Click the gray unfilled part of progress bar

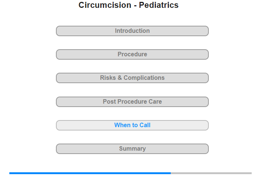[x=211, y=173]
